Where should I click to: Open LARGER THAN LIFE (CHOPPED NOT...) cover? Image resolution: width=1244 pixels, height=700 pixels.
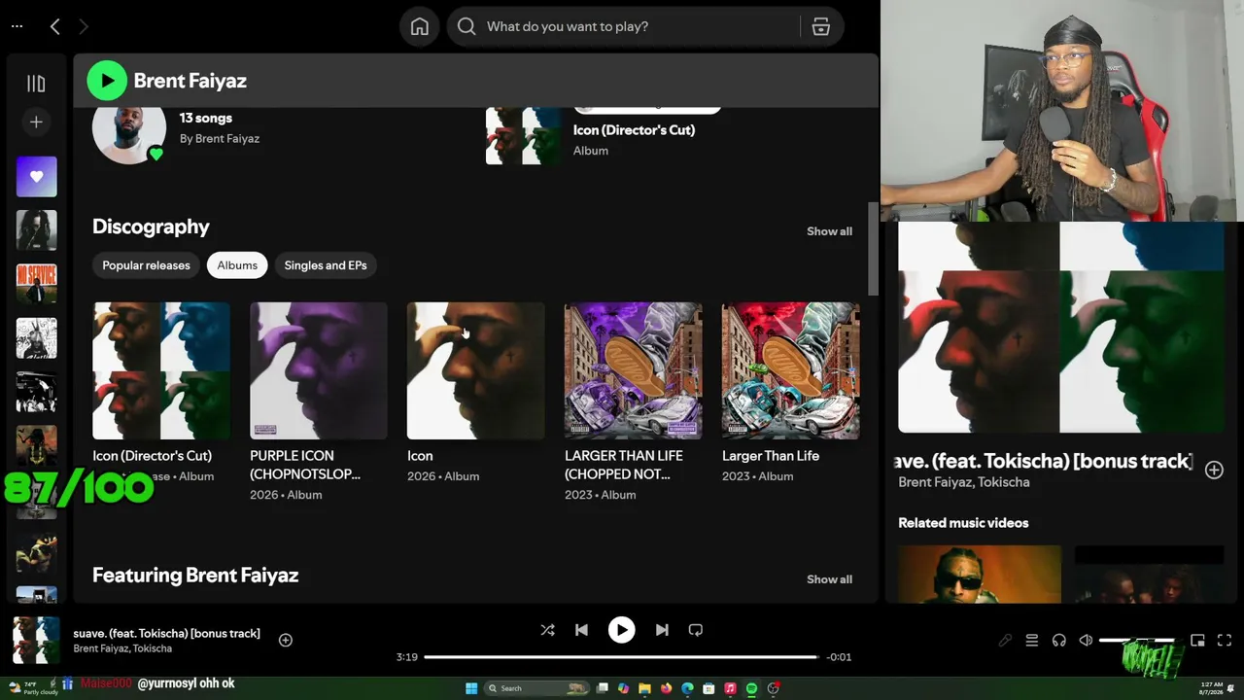point(634,370)
